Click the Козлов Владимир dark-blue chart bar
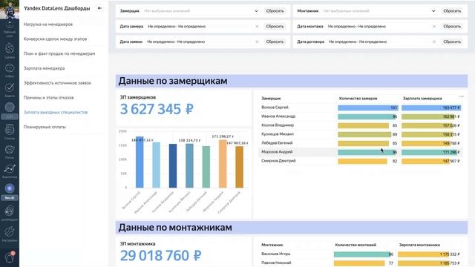Viewport: 475px width, 267px height. (x=173, y=166)
